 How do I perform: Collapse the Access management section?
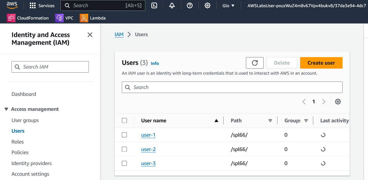[6, 109]
